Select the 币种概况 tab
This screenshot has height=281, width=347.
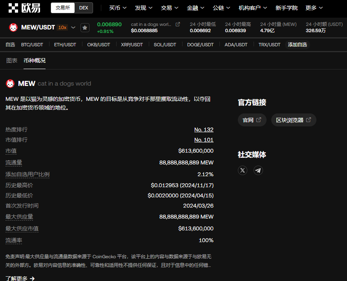tap(35, 60)
